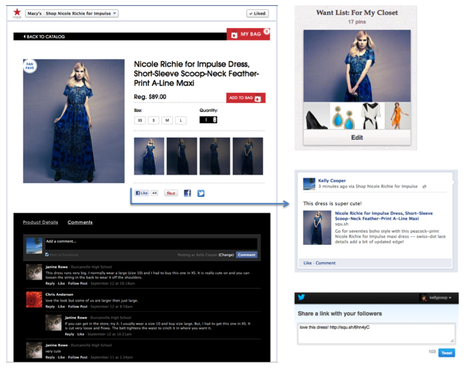This screenshot has width=466, height=370.
Task: View the first dress thumbnail
Action: [x=149, y=156]
